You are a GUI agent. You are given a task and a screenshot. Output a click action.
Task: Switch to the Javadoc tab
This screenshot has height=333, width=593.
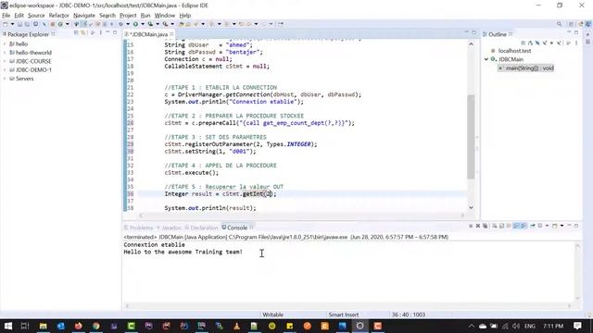(x=169, y=228)
